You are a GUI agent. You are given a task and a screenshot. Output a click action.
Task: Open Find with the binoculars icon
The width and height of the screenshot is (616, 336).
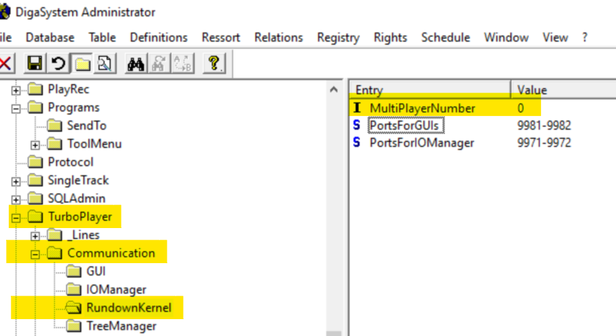136,64
